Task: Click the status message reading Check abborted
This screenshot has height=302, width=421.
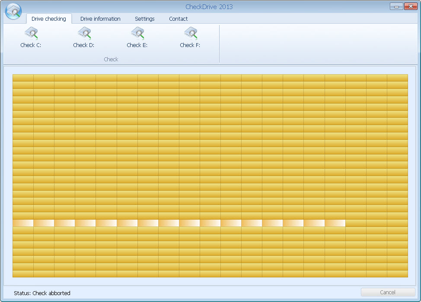Action: tap(42, 293)
